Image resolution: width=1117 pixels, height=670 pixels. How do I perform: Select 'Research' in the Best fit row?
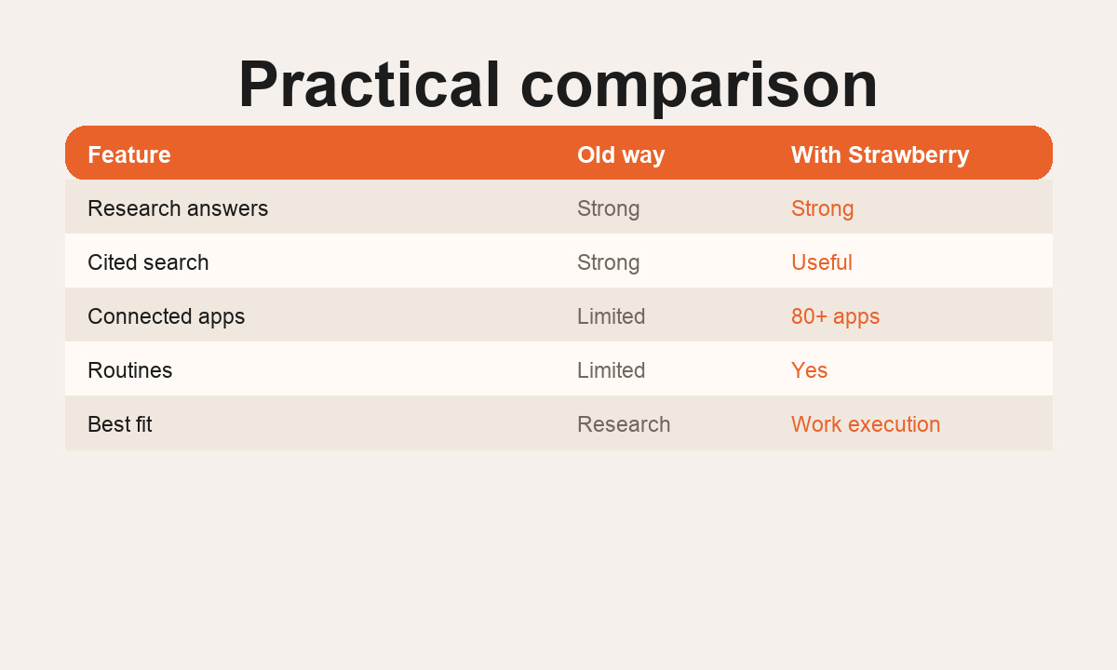pos(624,424)
